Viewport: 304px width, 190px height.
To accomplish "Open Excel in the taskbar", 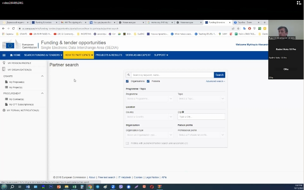I will tap(74, 187).
